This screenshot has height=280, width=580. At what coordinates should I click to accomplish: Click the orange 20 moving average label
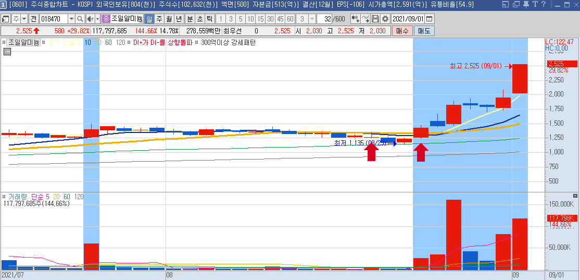pos(98,43)
